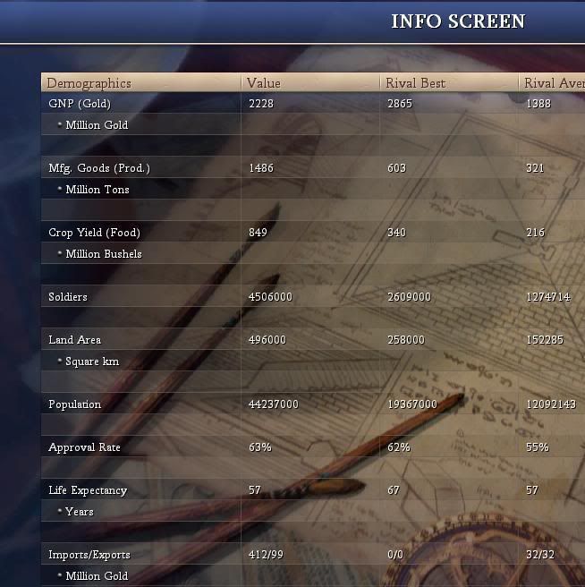
Task: Click the Approval Rate value 63%
Action: [260, 447]
